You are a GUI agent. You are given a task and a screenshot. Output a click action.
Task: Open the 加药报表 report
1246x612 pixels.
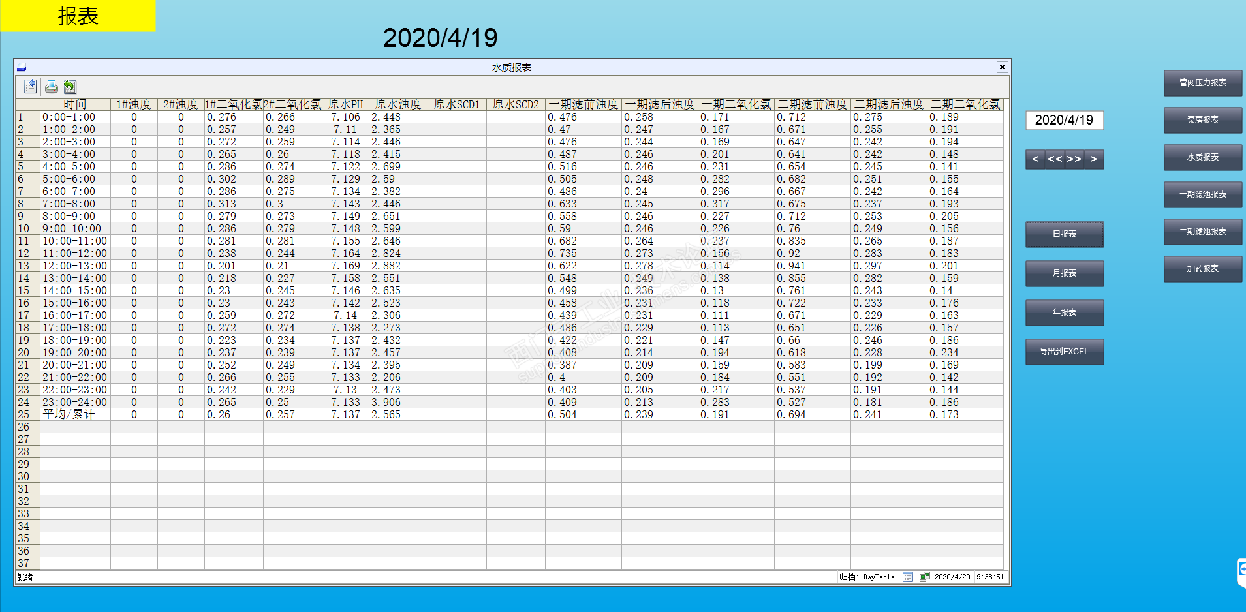[x=1203, y=269]
